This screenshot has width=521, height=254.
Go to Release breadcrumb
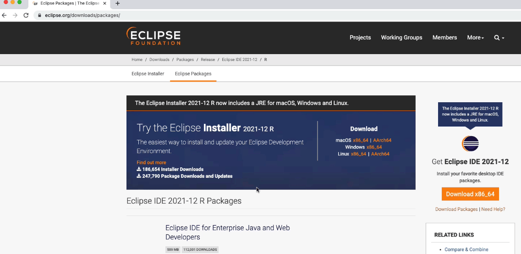click(208, 60)
